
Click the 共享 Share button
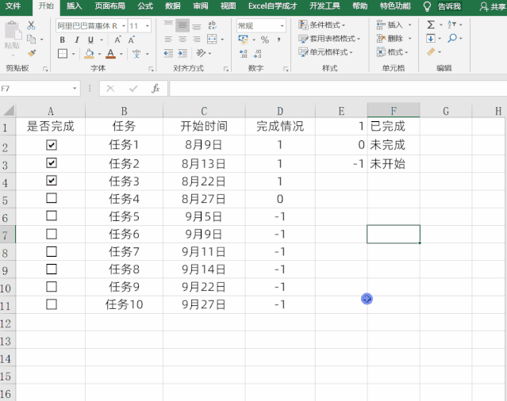[493, 6]
